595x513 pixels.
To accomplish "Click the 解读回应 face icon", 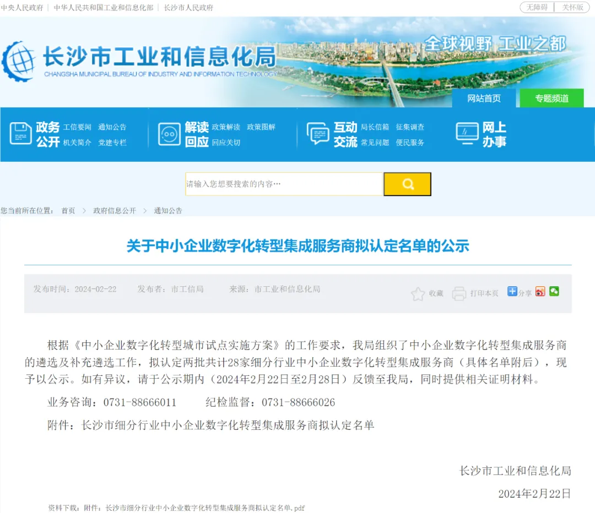I will [x=169, y=134].
